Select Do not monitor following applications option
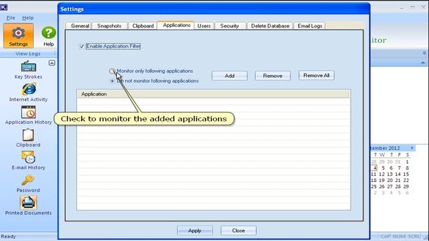Image resolution: width=429 pixels, height=241 pixels. click(x=112, y=81)
